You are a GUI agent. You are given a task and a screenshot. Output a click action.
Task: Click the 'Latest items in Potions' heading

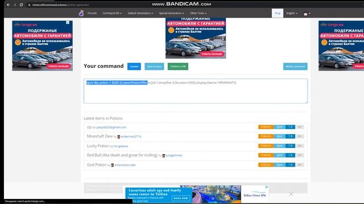[103, 118]
